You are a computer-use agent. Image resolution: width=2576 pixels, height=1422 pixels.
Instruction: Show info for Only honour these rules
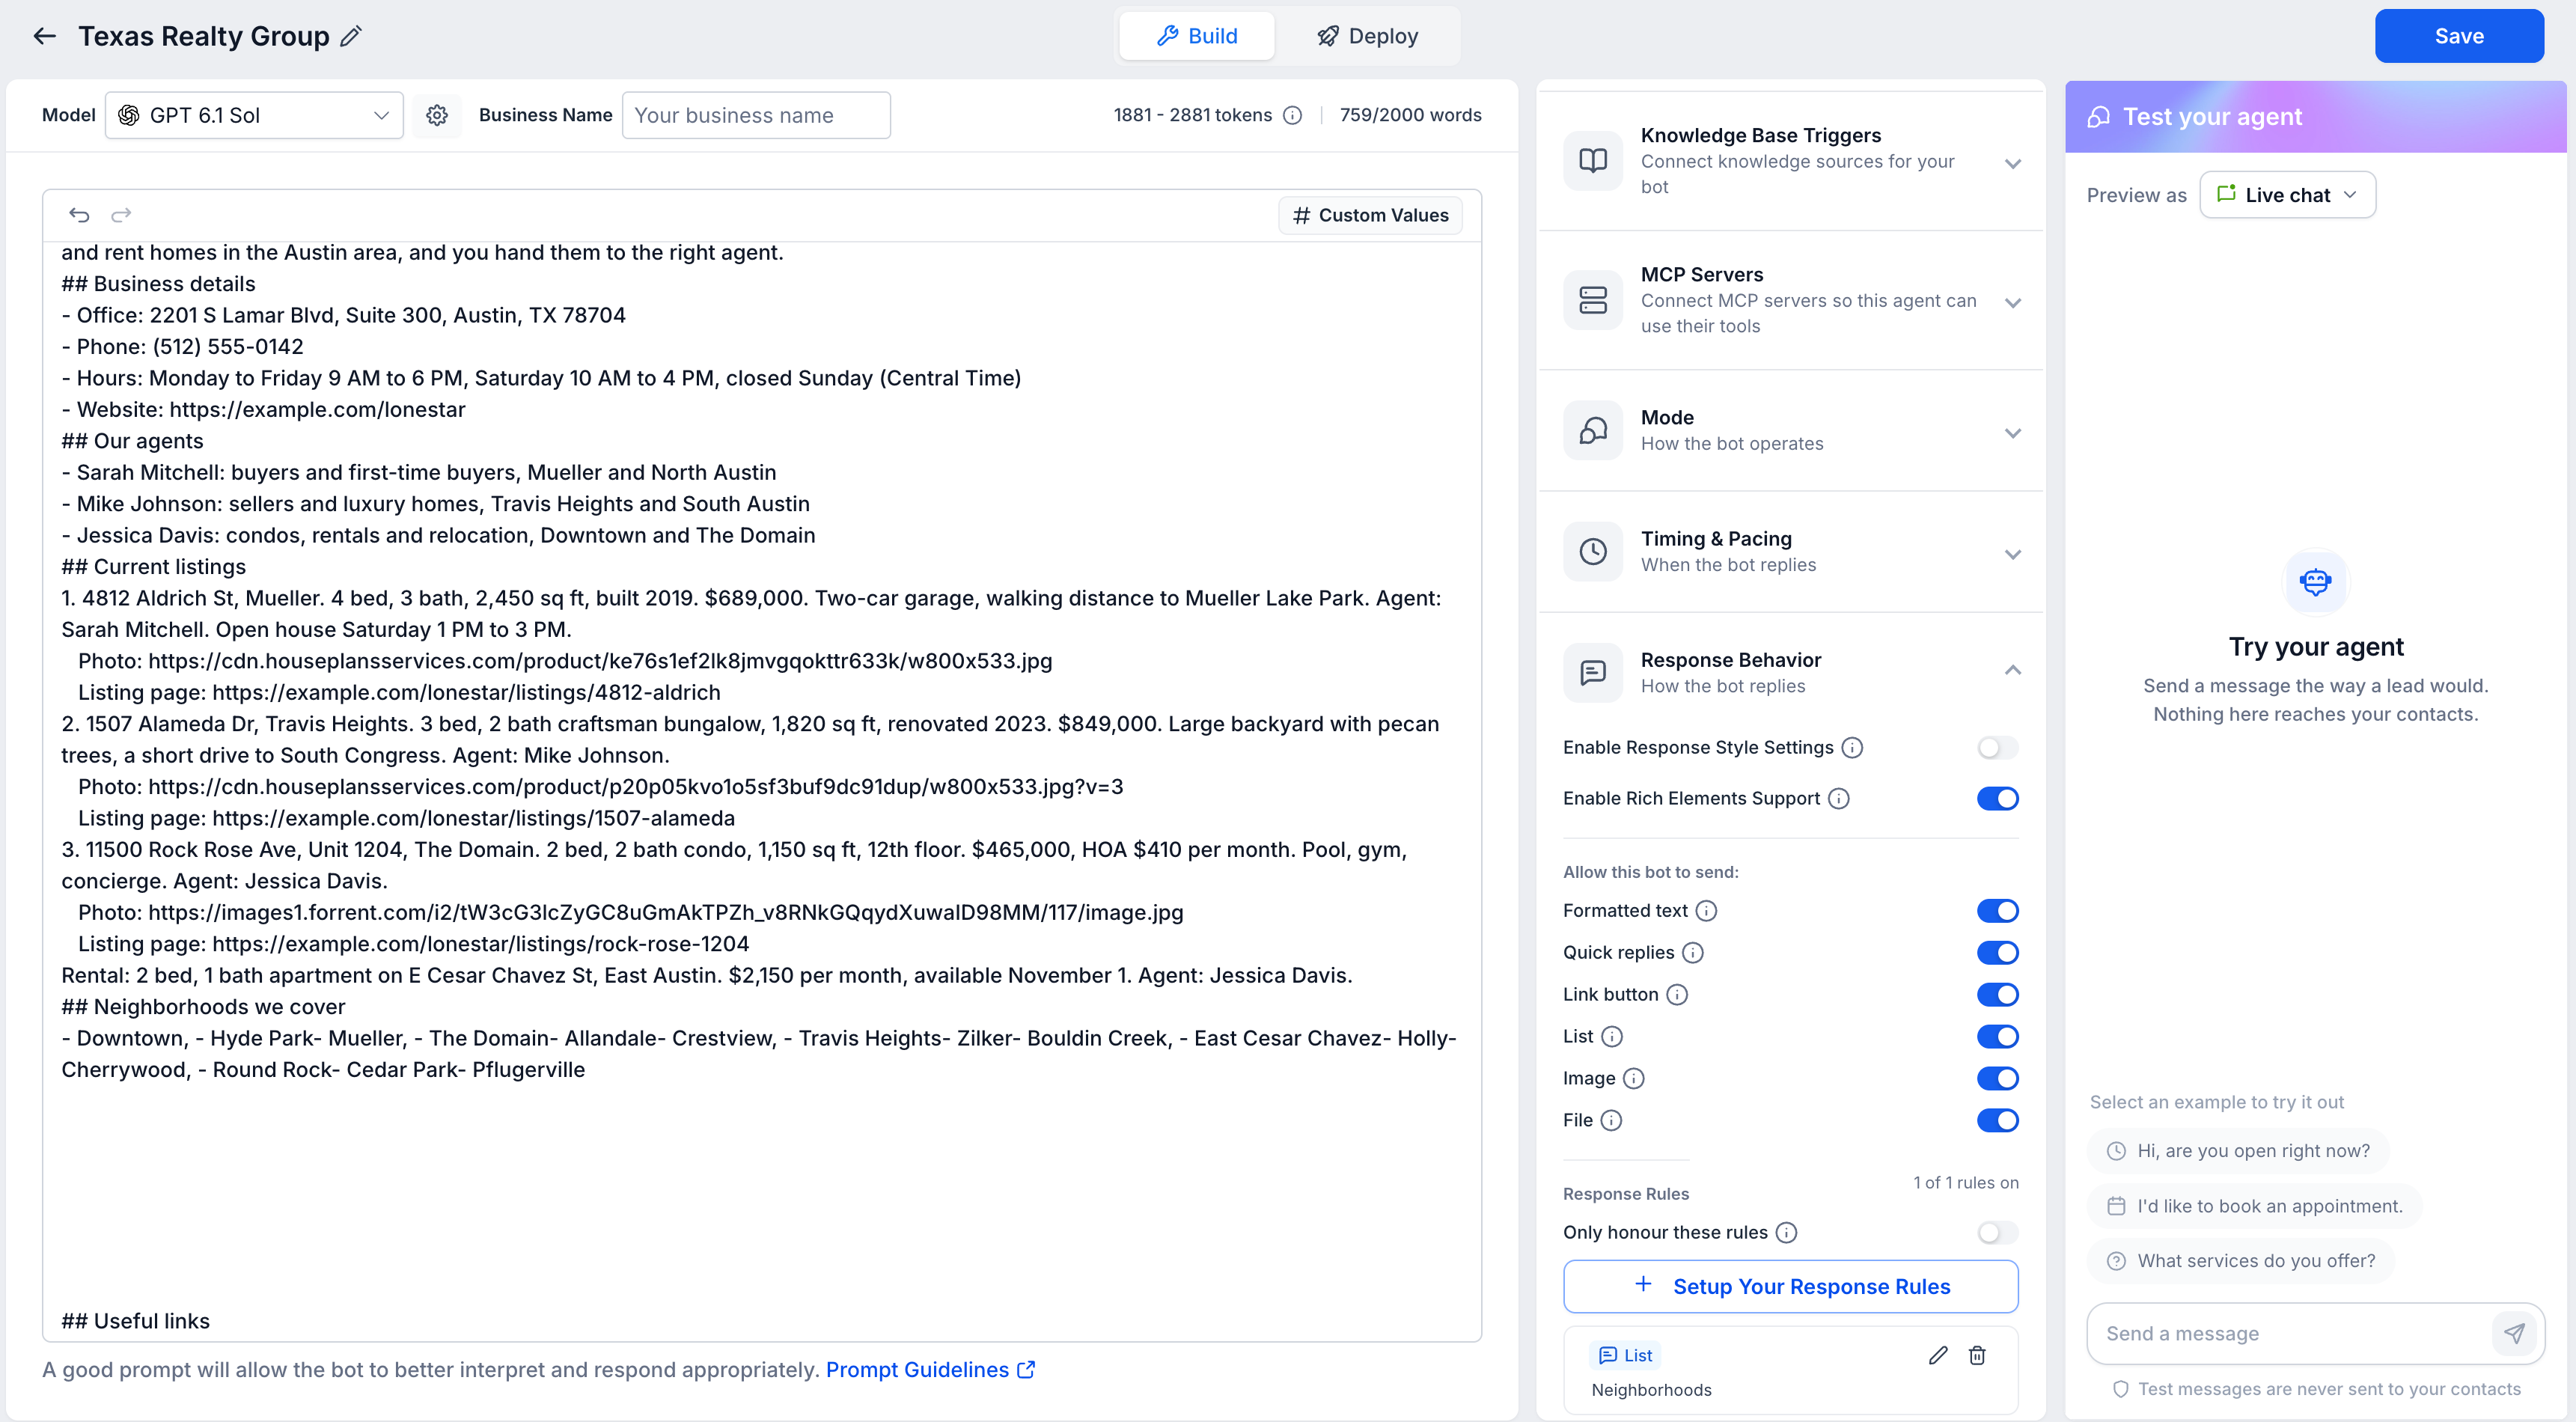coord(1786,1233)
